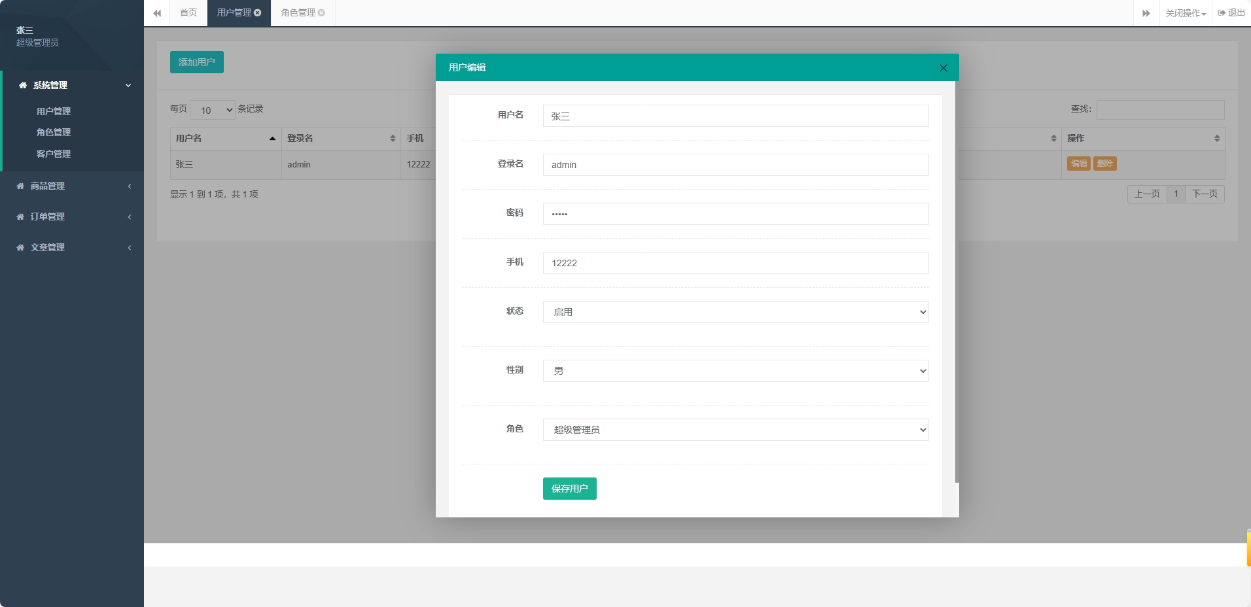Go to next page with 下一页
Viewport: 1251px width, 607px height.
[1205, 194]
